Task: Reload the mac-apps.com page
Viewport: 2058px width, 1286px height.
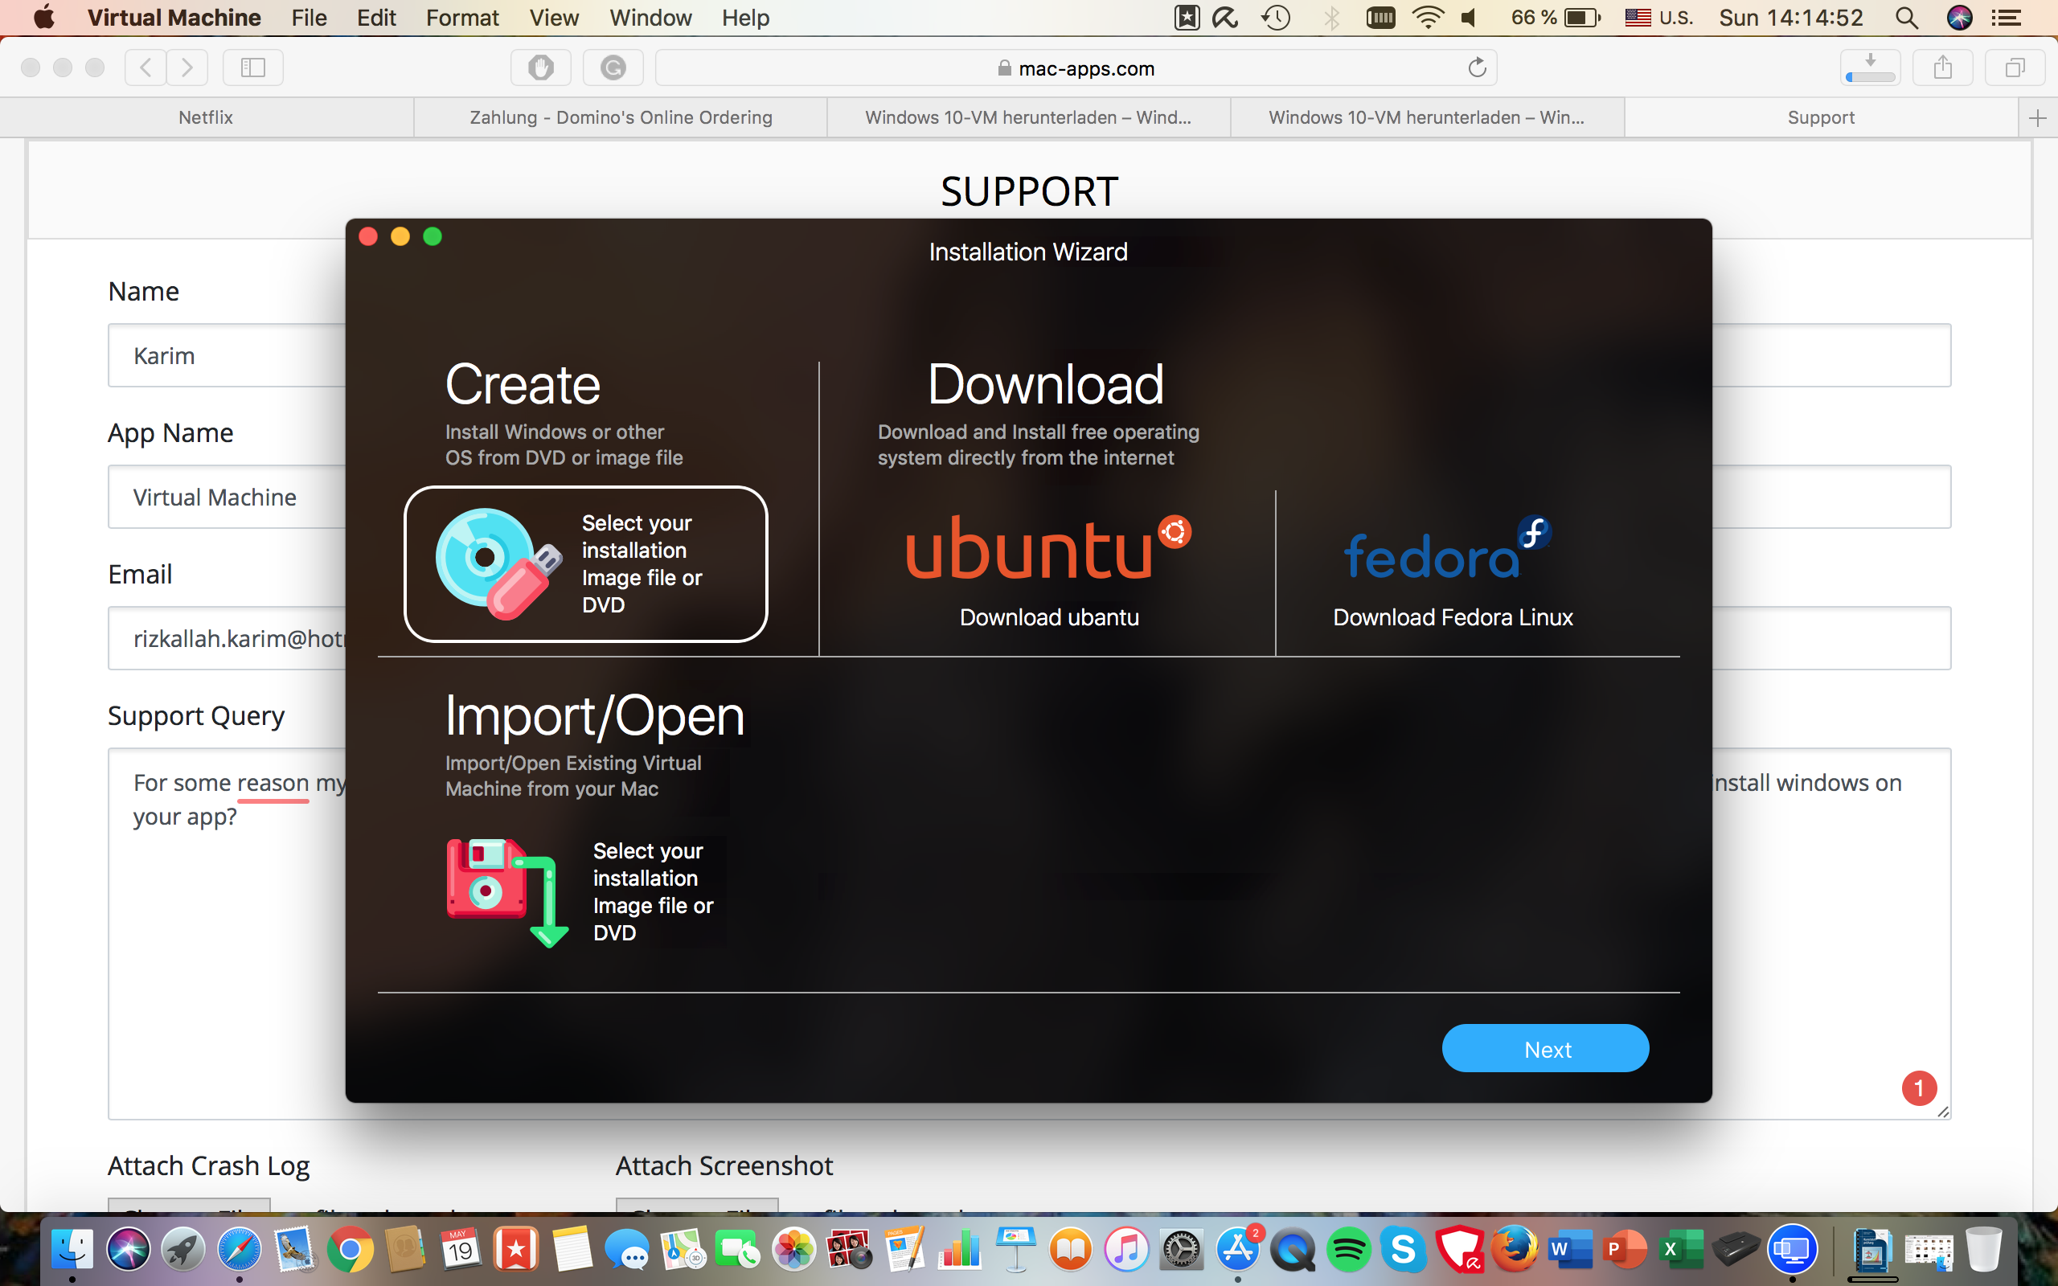Action: [1477, 68]
